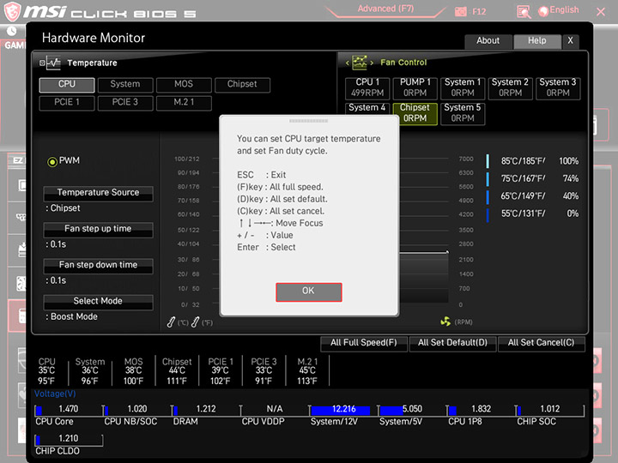Open System 5 fan tab
Screen dimensions: 618x463
(463, 113)
